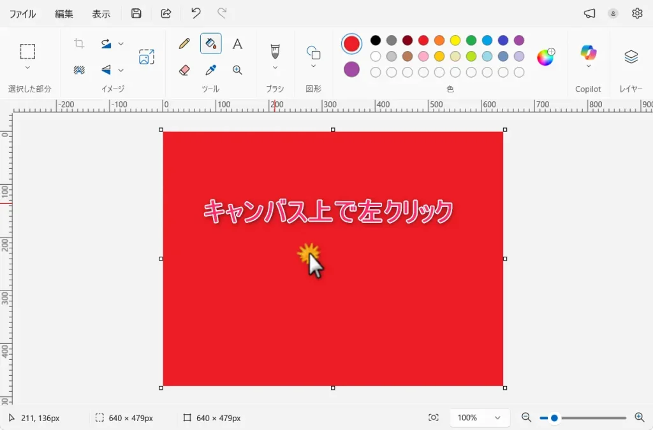Open the Copilot icon
This screenshot has height=430, width=653.
589,52
